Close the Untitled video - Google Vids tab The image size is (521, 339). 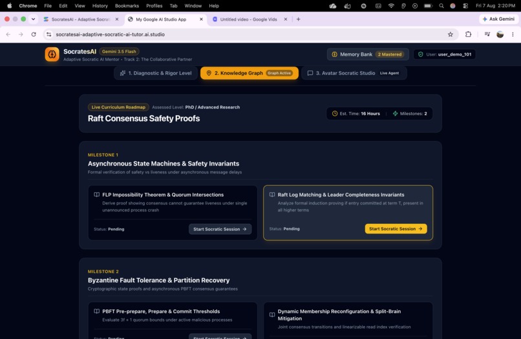pos(286,19)
